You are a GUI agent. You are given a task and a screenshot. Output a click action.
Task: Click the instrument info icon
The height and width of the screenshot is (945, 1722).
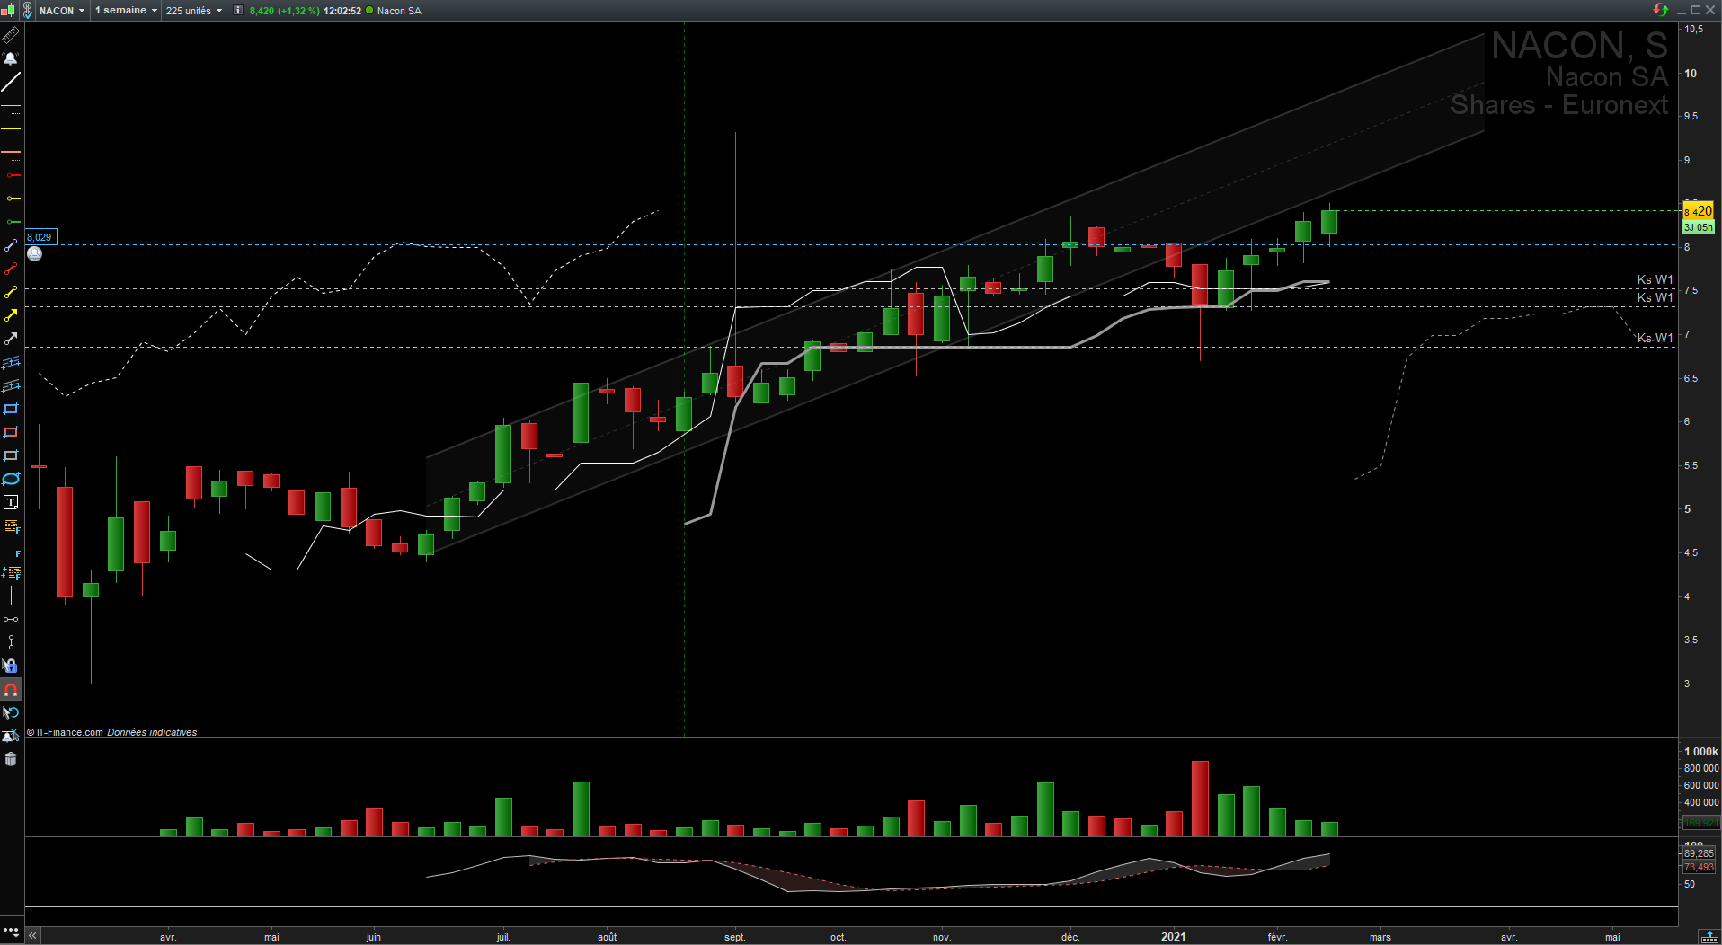coord(238,11)
